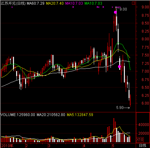Image resolution: width=150 pixels, height=148 pixels.
Task: Click the 9.00 high price annotation
Action: click(x=123, y=9)
